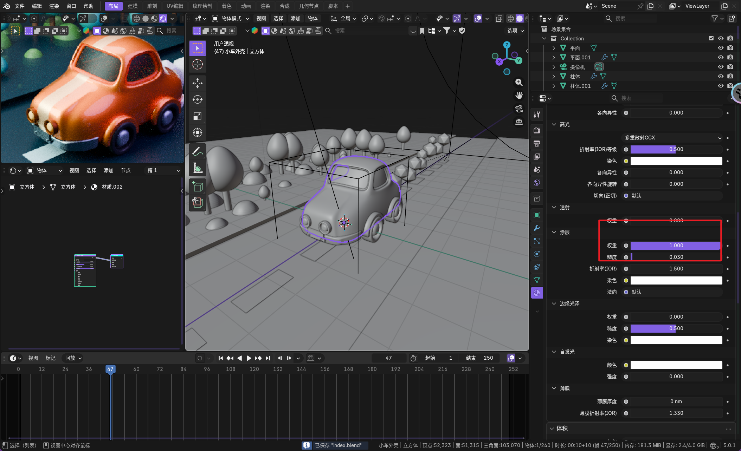Switch to the 建模 workspace tab
The width and height of the screenshot is (741, 451).
pos(133,6)
